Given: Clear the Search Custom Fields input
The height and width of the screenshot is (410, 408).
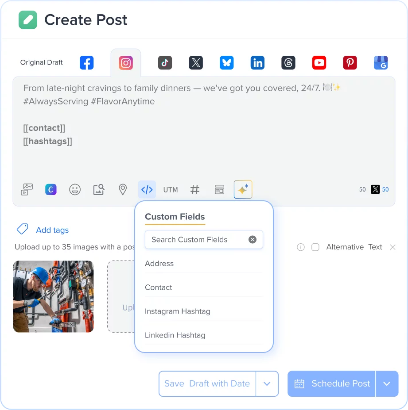Looking at the screenshot, I should pos(253,239).
